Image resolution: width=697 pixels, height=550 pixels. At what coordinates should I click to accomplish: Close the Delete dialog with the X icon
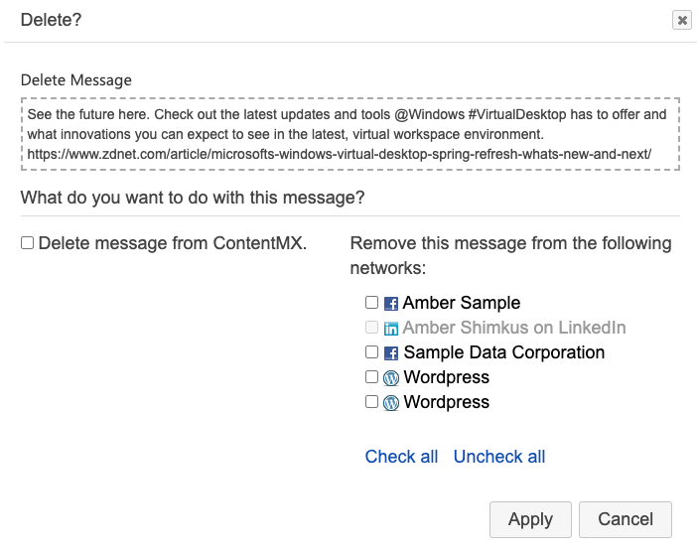point(682,20)
